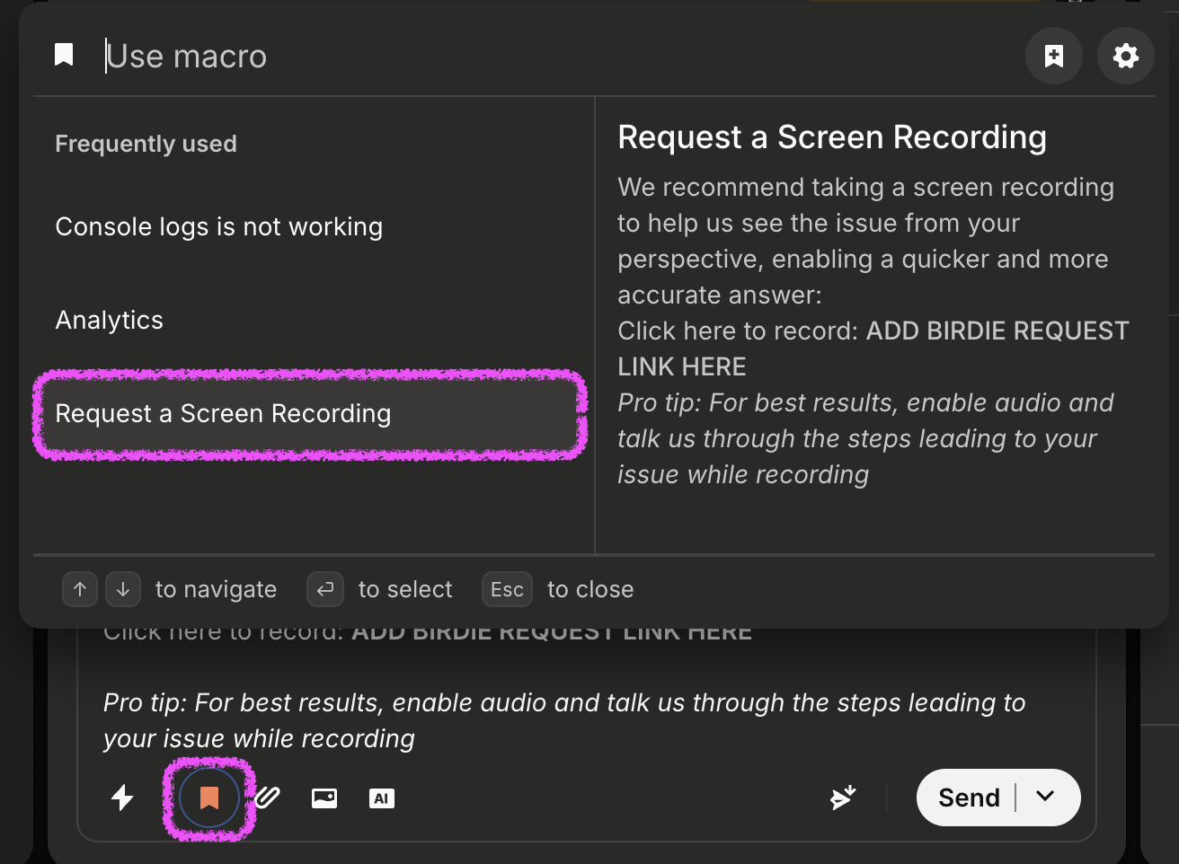Click the image insert icon
The image size is (1179, 864).
tap(324, 798)
